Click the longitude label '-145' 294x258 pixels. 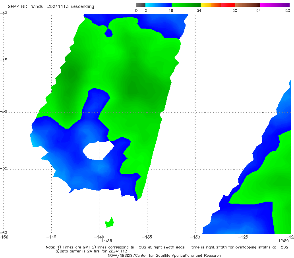tap(51, 237)
